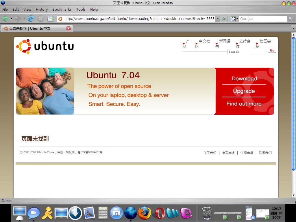296x222 pixels.
Task: Reload the page with the refresh icon
Action: click(x=31, y=18)
